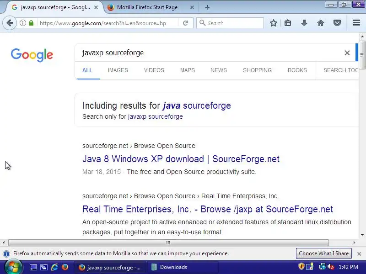Open muted volume tray icon

coord(331,267)
